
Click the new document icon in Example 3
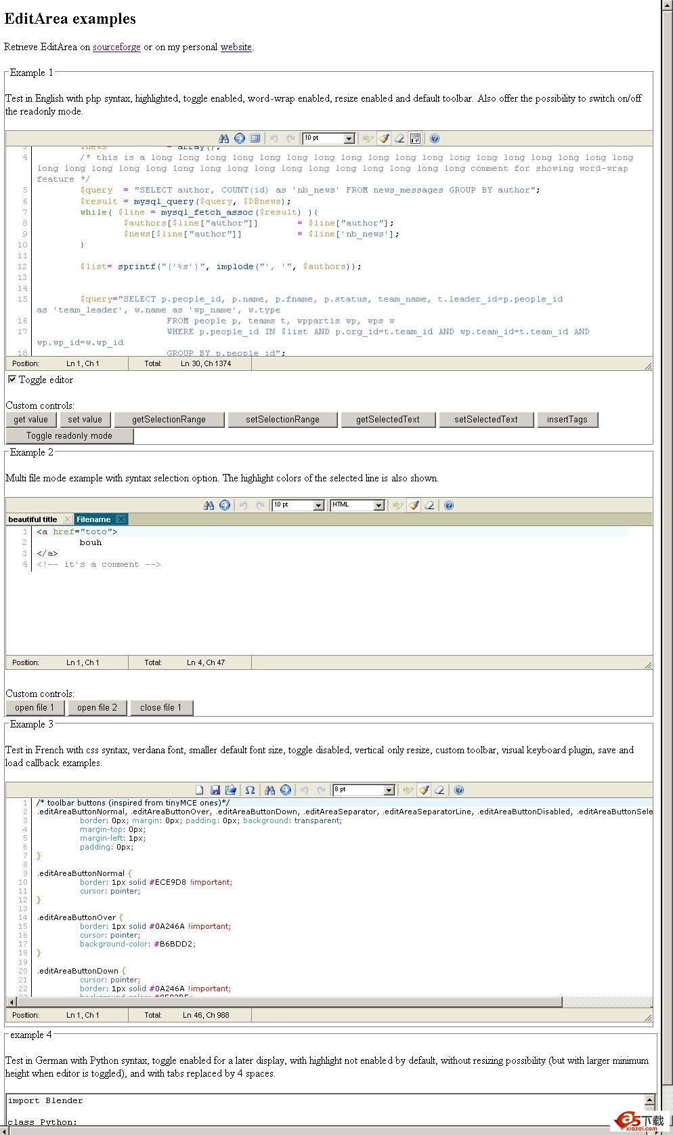200,790
